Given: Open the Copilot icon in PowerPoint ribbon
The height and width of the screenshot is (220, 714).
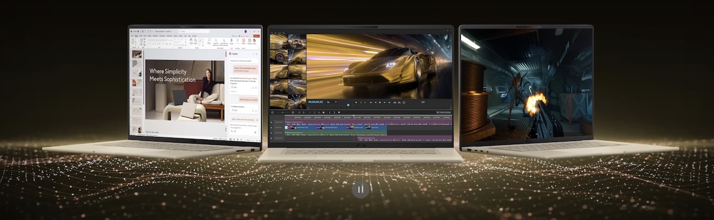Looking at the screenshot, I should click(254, 41).
